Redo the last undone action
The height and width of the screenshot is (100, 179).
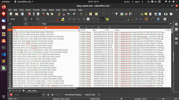pos(74,14)
